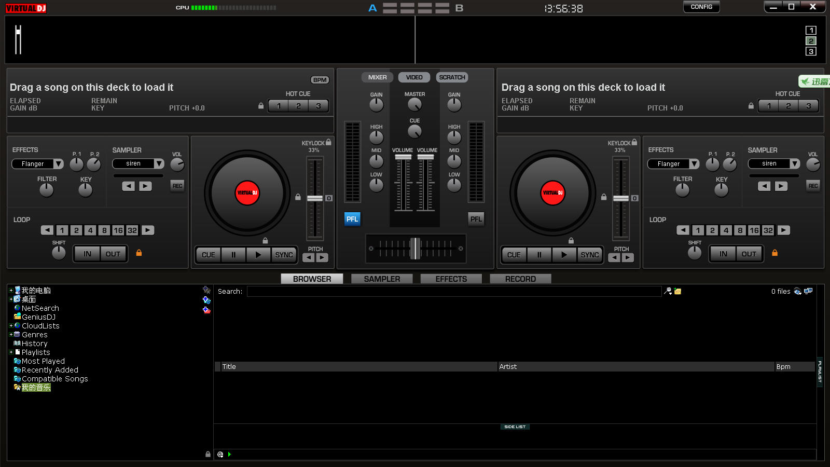Viewport: 830px width, 467px height.
Task: Click right deck sampler next arrow
Action: tap(781, 186)
